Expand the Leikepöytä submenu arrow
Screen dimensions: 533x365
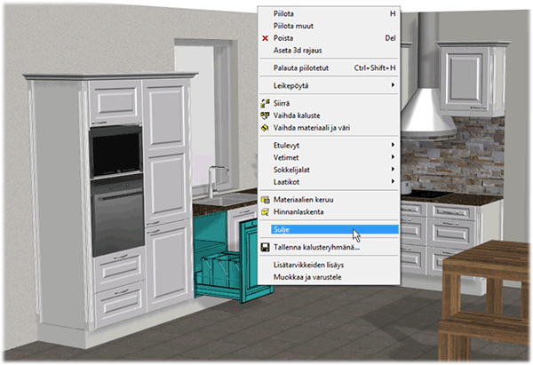[393, 85]
